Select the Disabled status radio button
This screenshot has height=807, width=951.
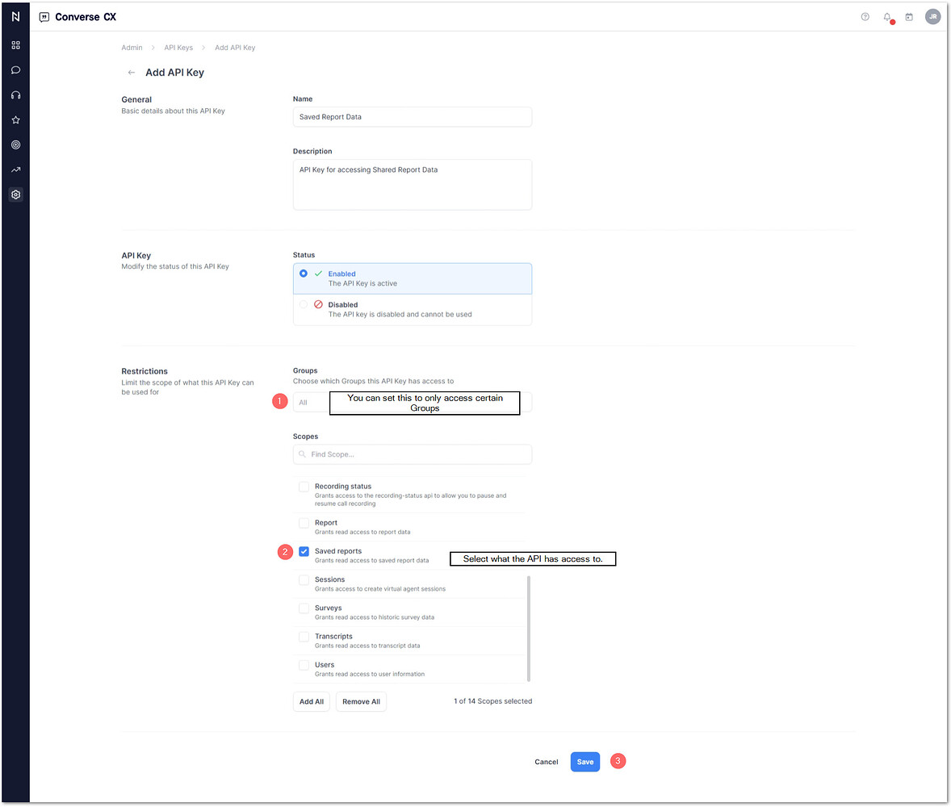tap(303, 304)
